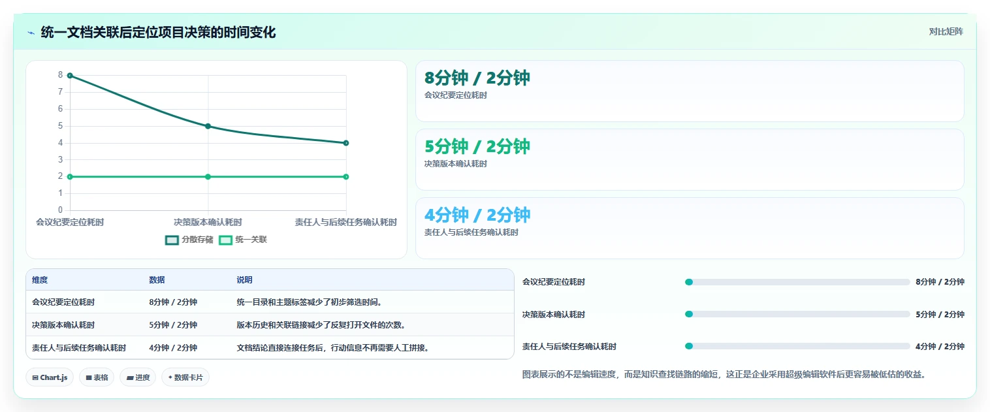Click the 分散存储 data point at value 8
This screenshot has height=412, width=990.
pyautogui.click(x=70, y=76)
